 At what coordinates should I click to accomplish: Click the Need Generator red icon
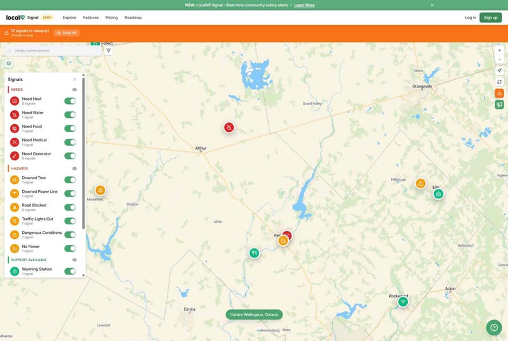click(15, 156)
